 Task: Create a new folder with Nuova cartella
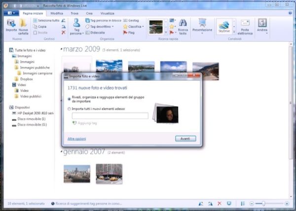pos(23,26)
